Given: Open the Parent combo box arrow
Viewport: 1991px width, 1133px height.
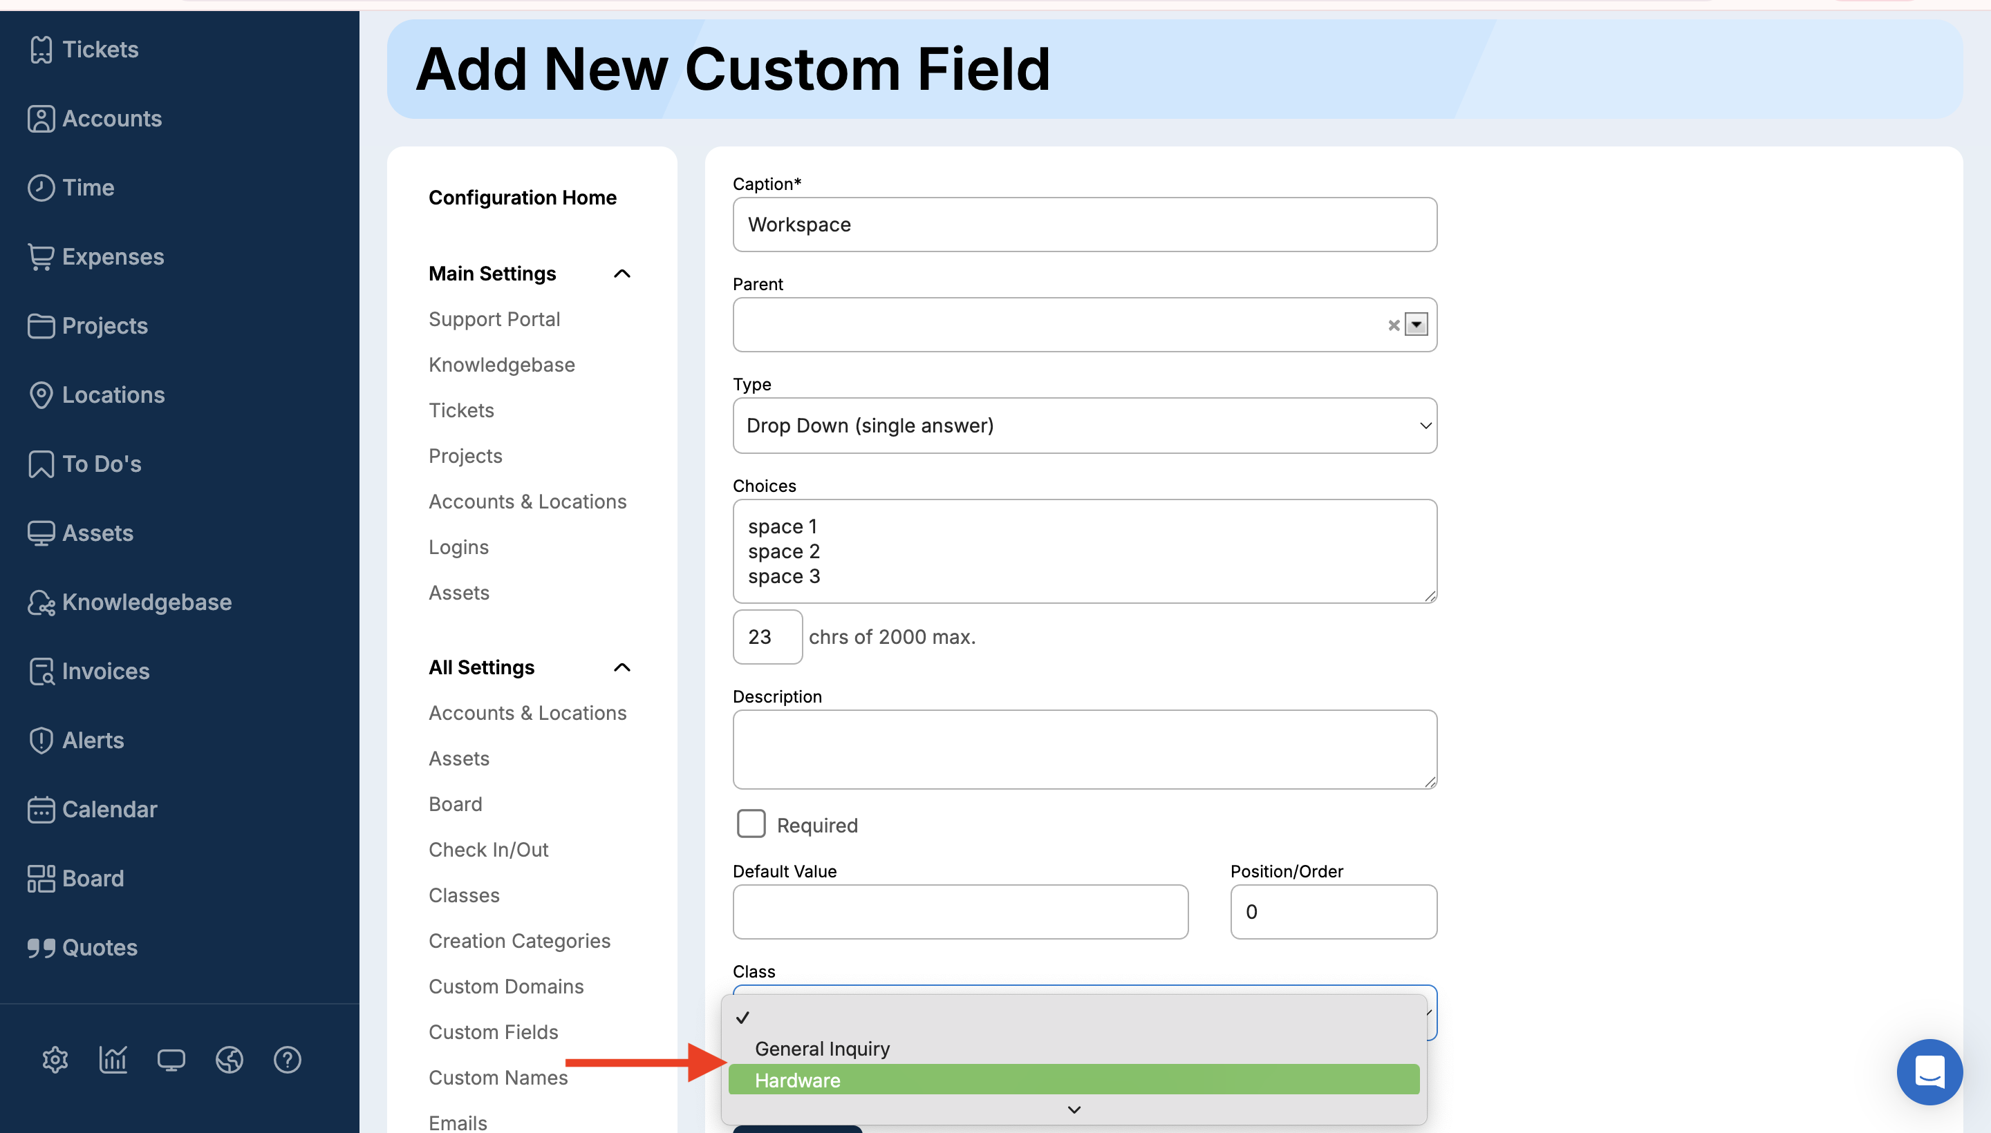Looking at the screenshot, I should (x=1417, y=325).
